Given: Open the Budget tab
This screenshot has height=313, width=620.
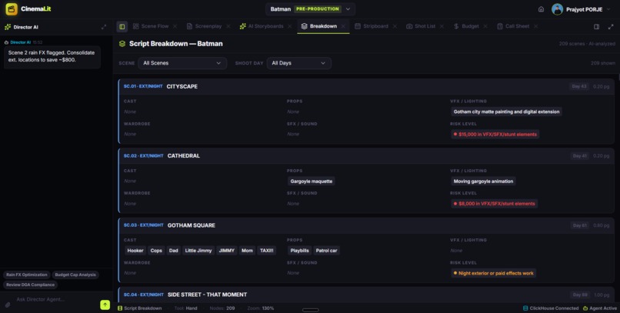Looking at the screenshot, I should [x=470, y=26].
